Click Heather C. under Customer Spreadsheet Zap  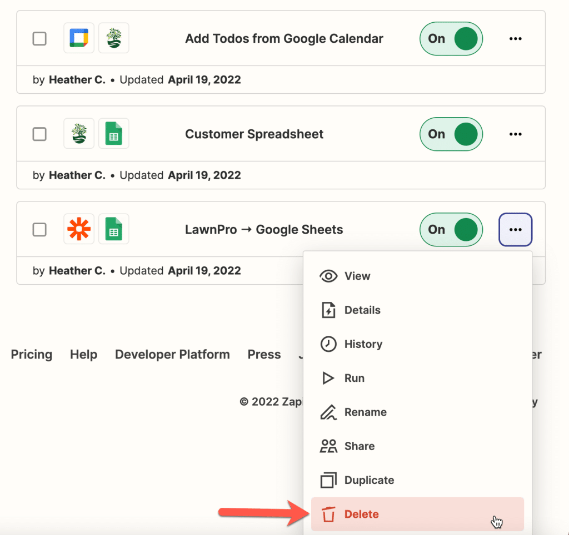pyautogui.click(x=77, y=175)
